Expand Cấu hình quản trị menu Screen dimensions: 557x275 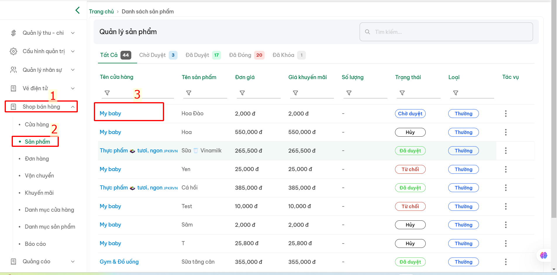tap(73, 51)
